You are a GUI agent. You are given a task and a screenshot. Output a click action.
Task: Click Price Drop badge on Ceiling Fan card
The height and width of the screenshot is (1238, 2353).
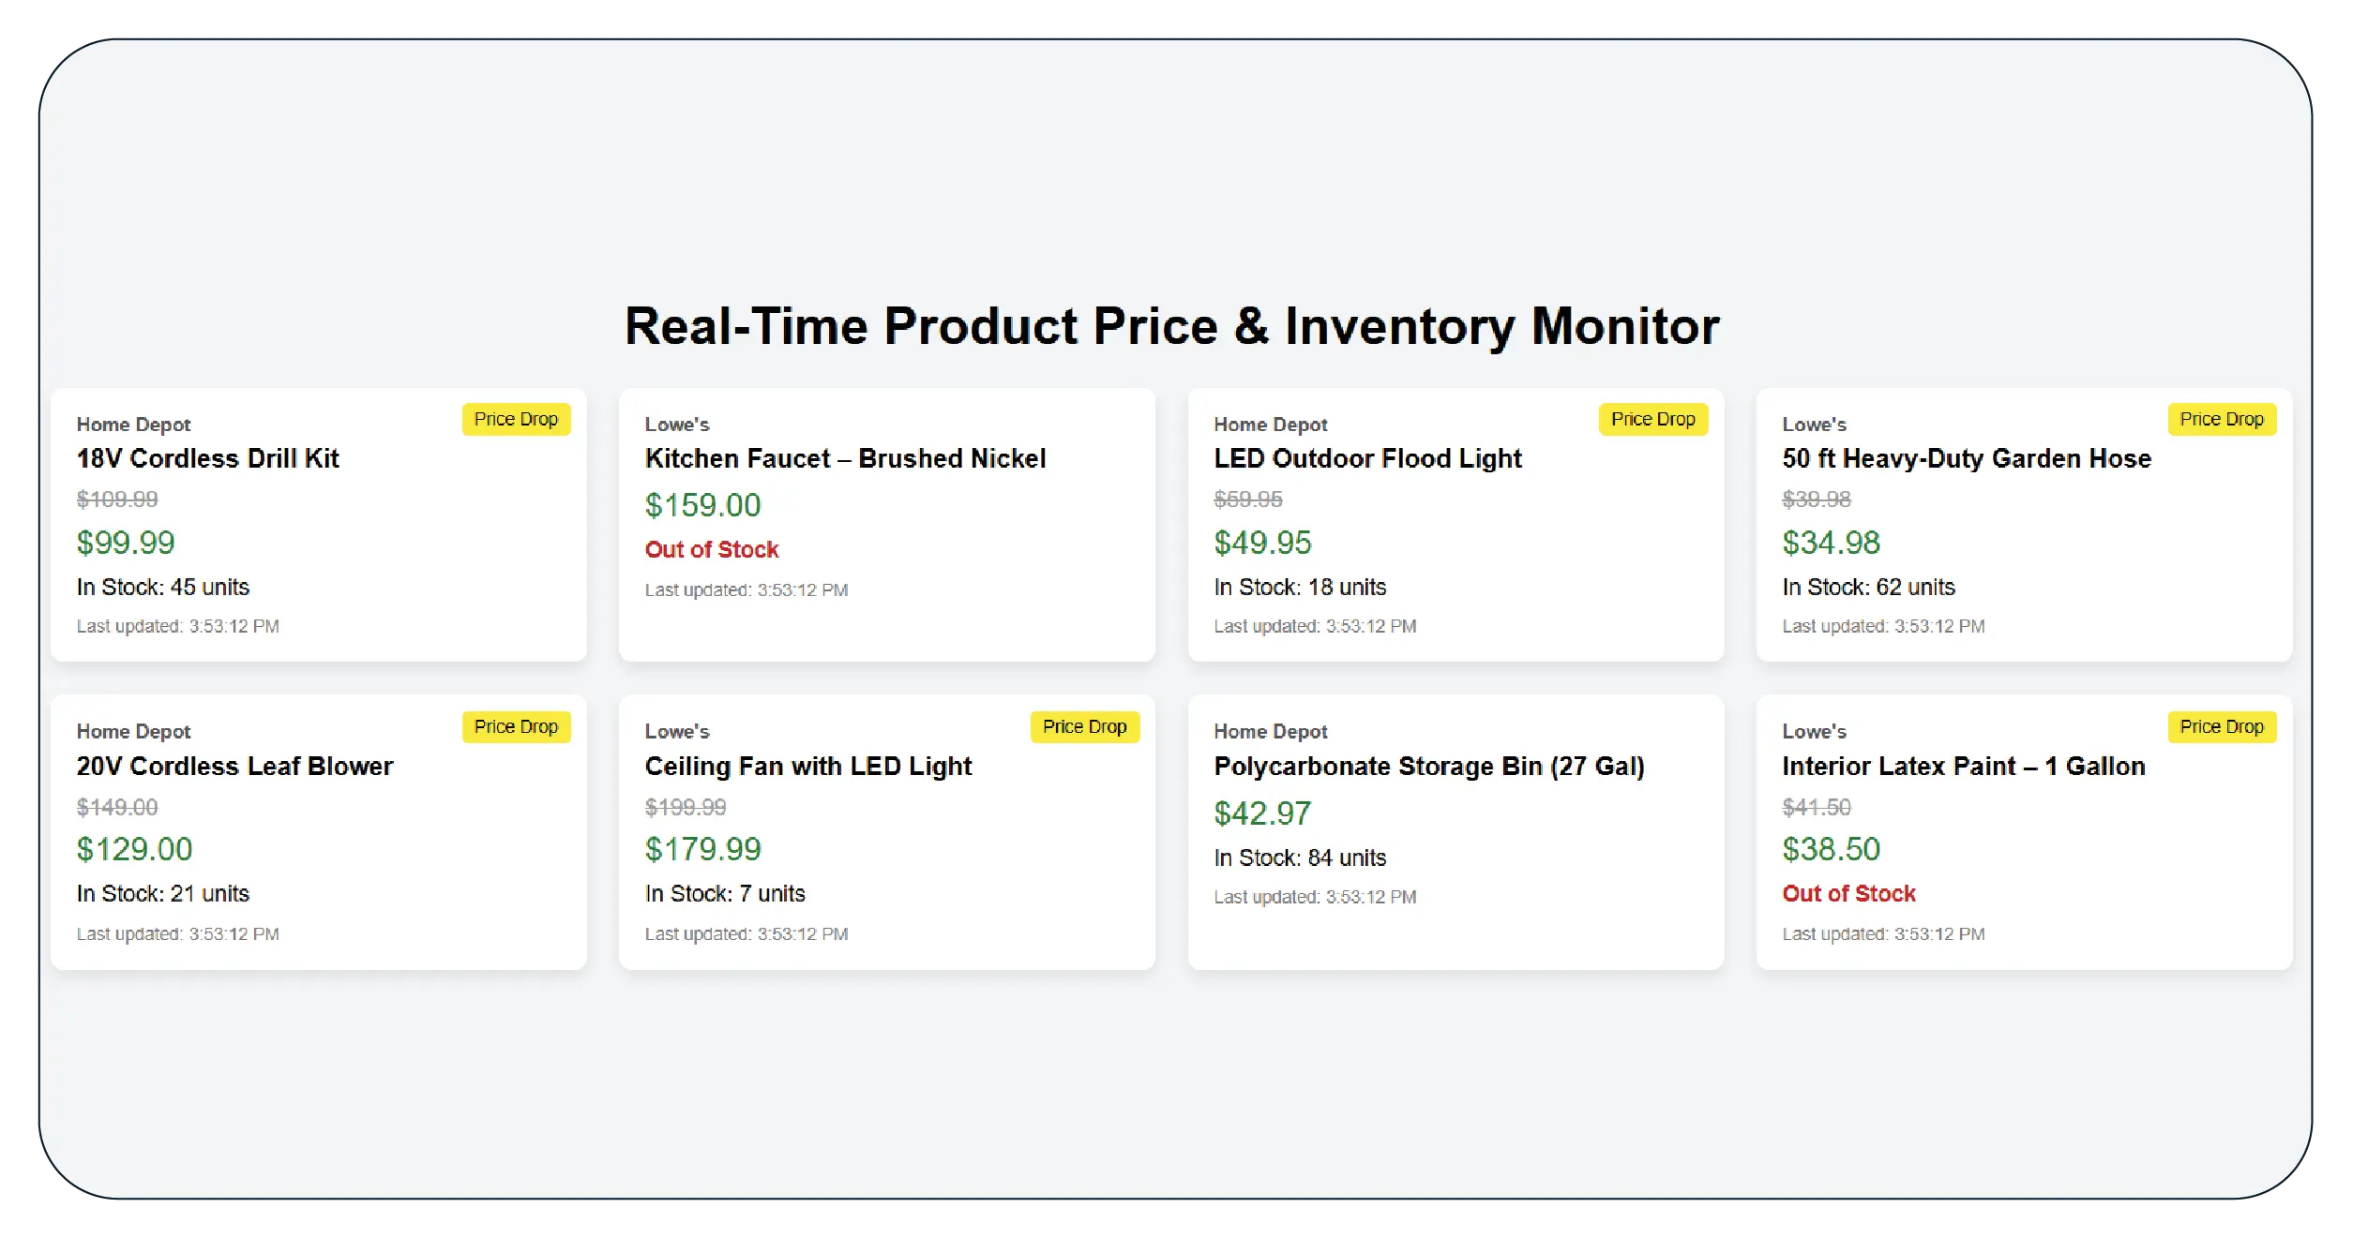pyautogui.click(x=1084, y=726)
